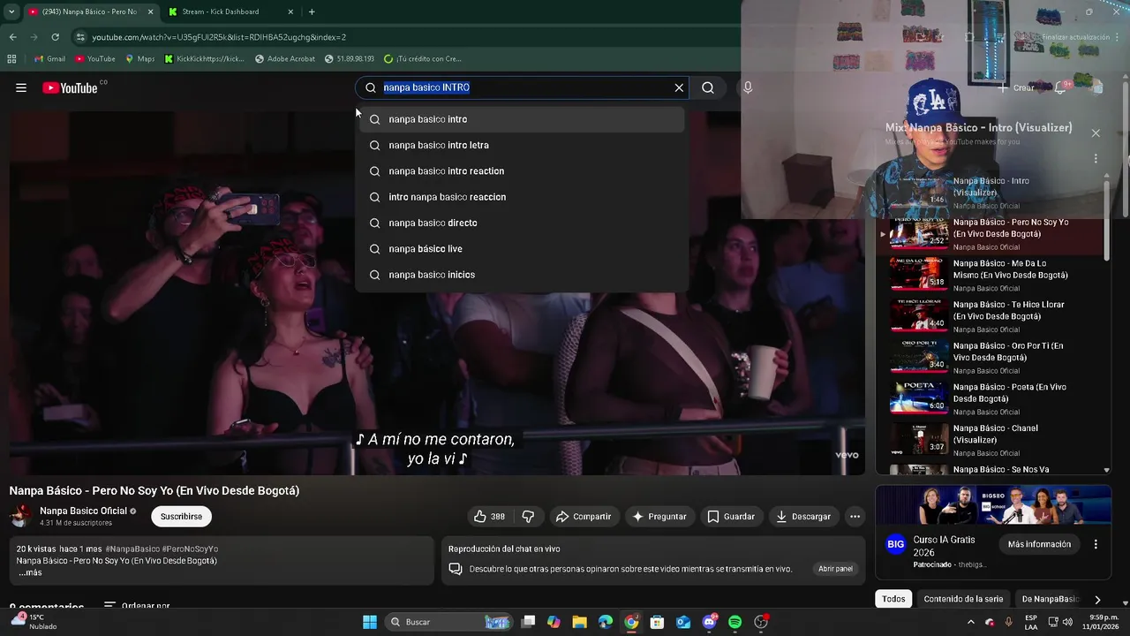This screenshot has width=1130, height=636.
Task: Open the live chat replay with Abrir panel
Action: (835, 569)
